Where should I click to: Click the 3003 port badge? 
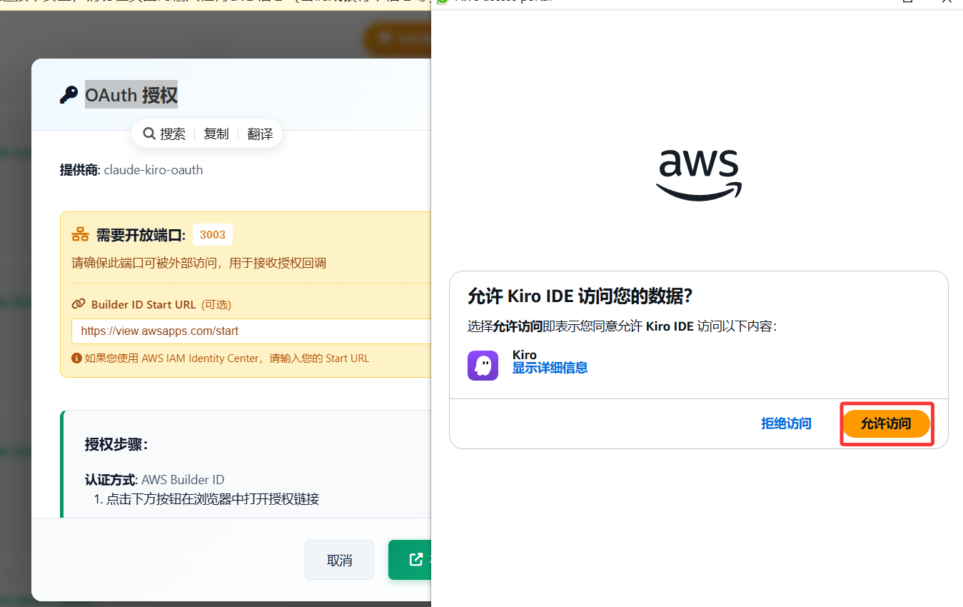212,234
